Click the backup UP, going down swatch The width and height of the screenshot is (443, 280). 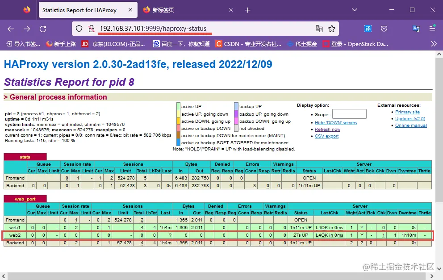[236, 113]
